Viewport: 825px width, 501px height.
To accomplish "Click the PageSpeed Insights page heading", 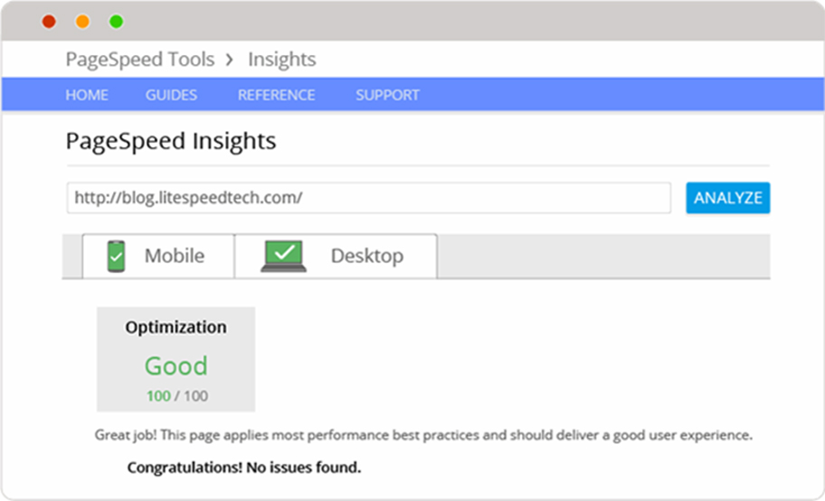I will [x=171, y=141].
